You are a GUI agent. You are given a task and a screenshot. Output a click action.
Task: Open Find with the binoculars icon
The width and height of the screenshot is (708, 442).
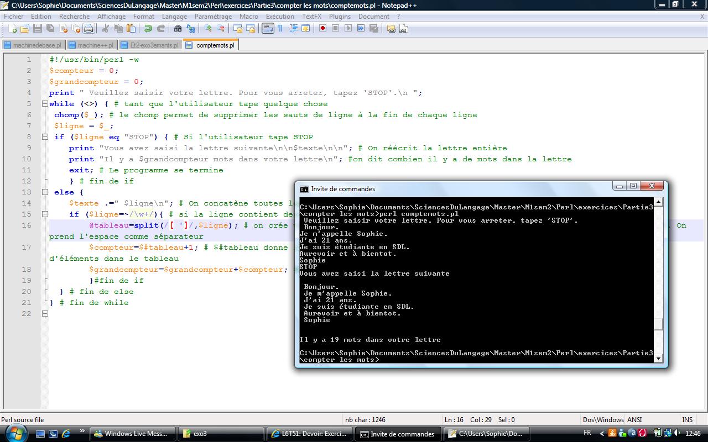tap(178, 29)
